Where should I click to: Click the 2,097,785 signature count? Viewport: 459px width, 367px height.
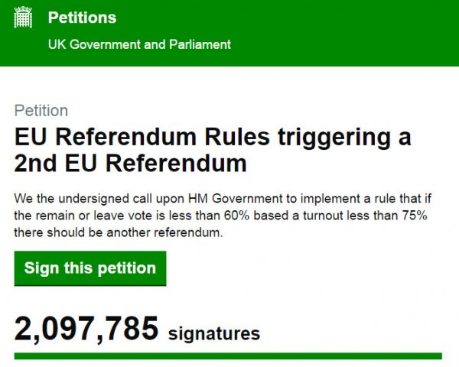click(x=86, y=331)
